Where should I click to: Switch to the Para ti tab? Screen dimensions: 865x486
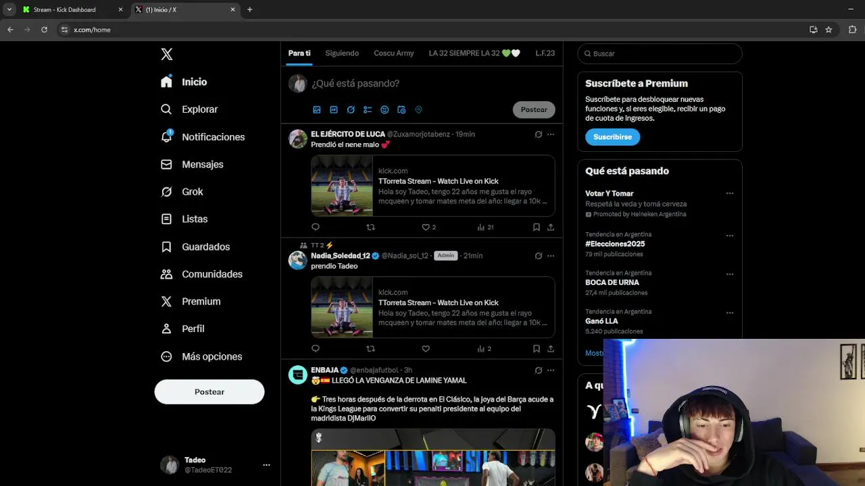click(x=299, y=53)
